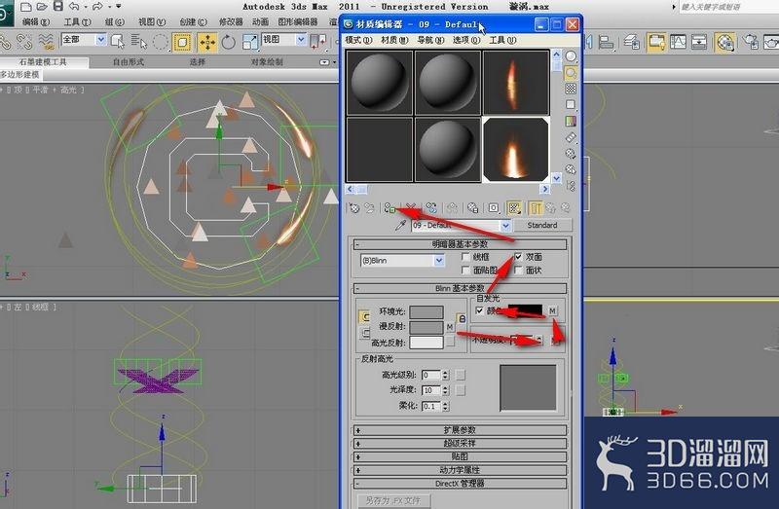Collapse the Blinn 基本参数 rollout
Screen dimensions: 779x509
click(460, 288)
